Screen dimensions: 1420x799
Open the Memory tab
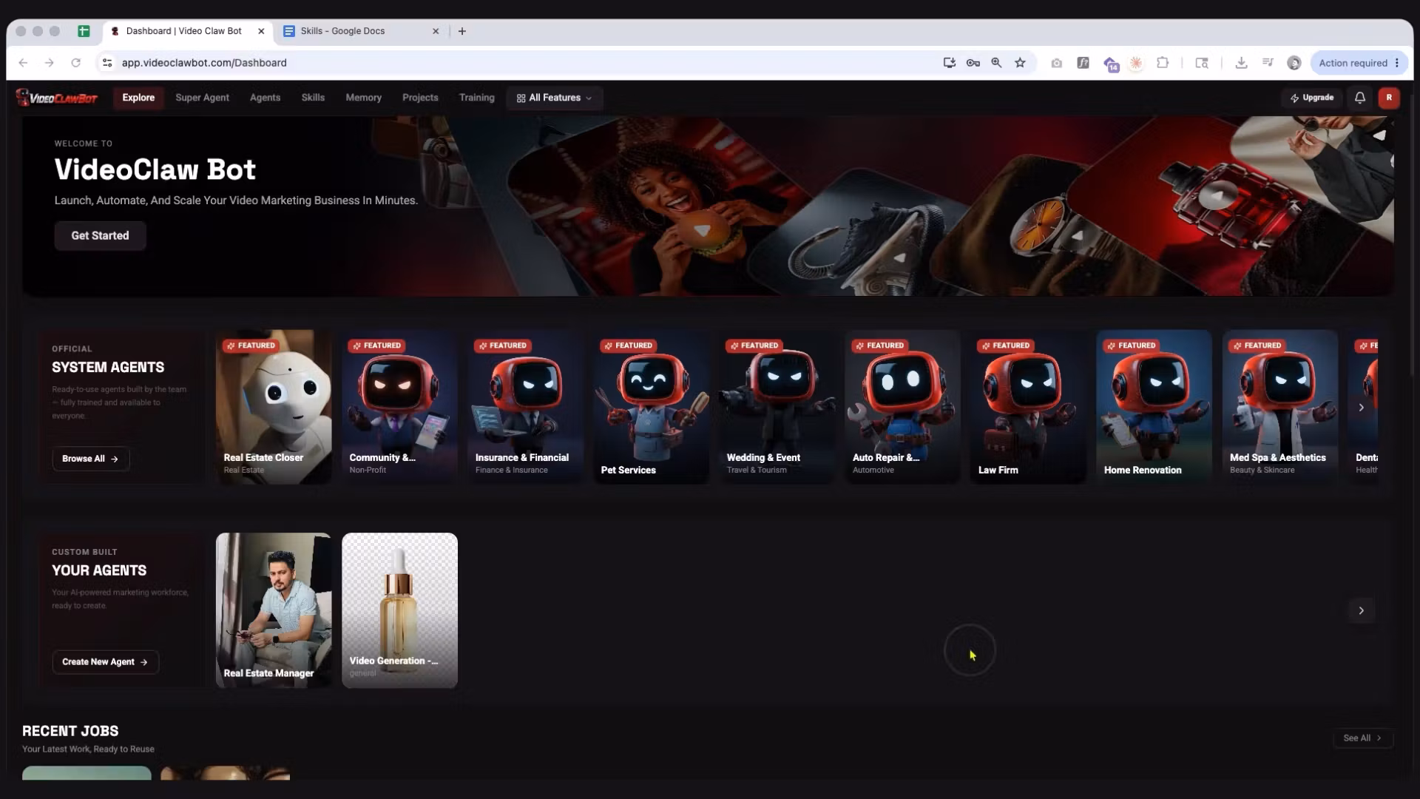363,98
